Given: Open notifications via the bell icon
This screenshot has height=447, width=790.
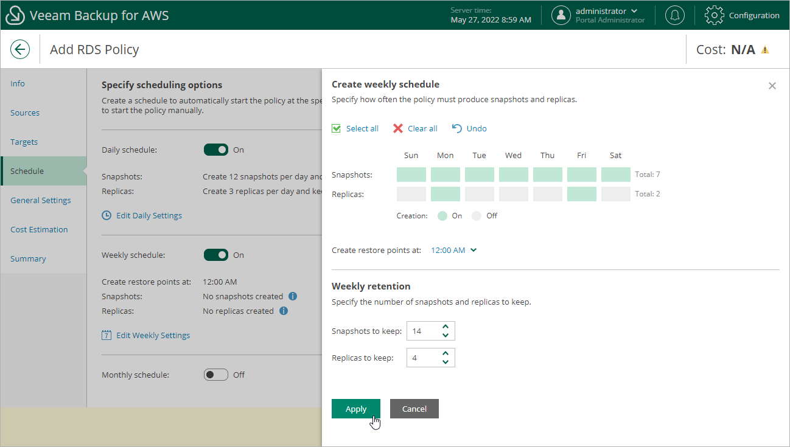Looking at the screenshot, I should (674, 15).
